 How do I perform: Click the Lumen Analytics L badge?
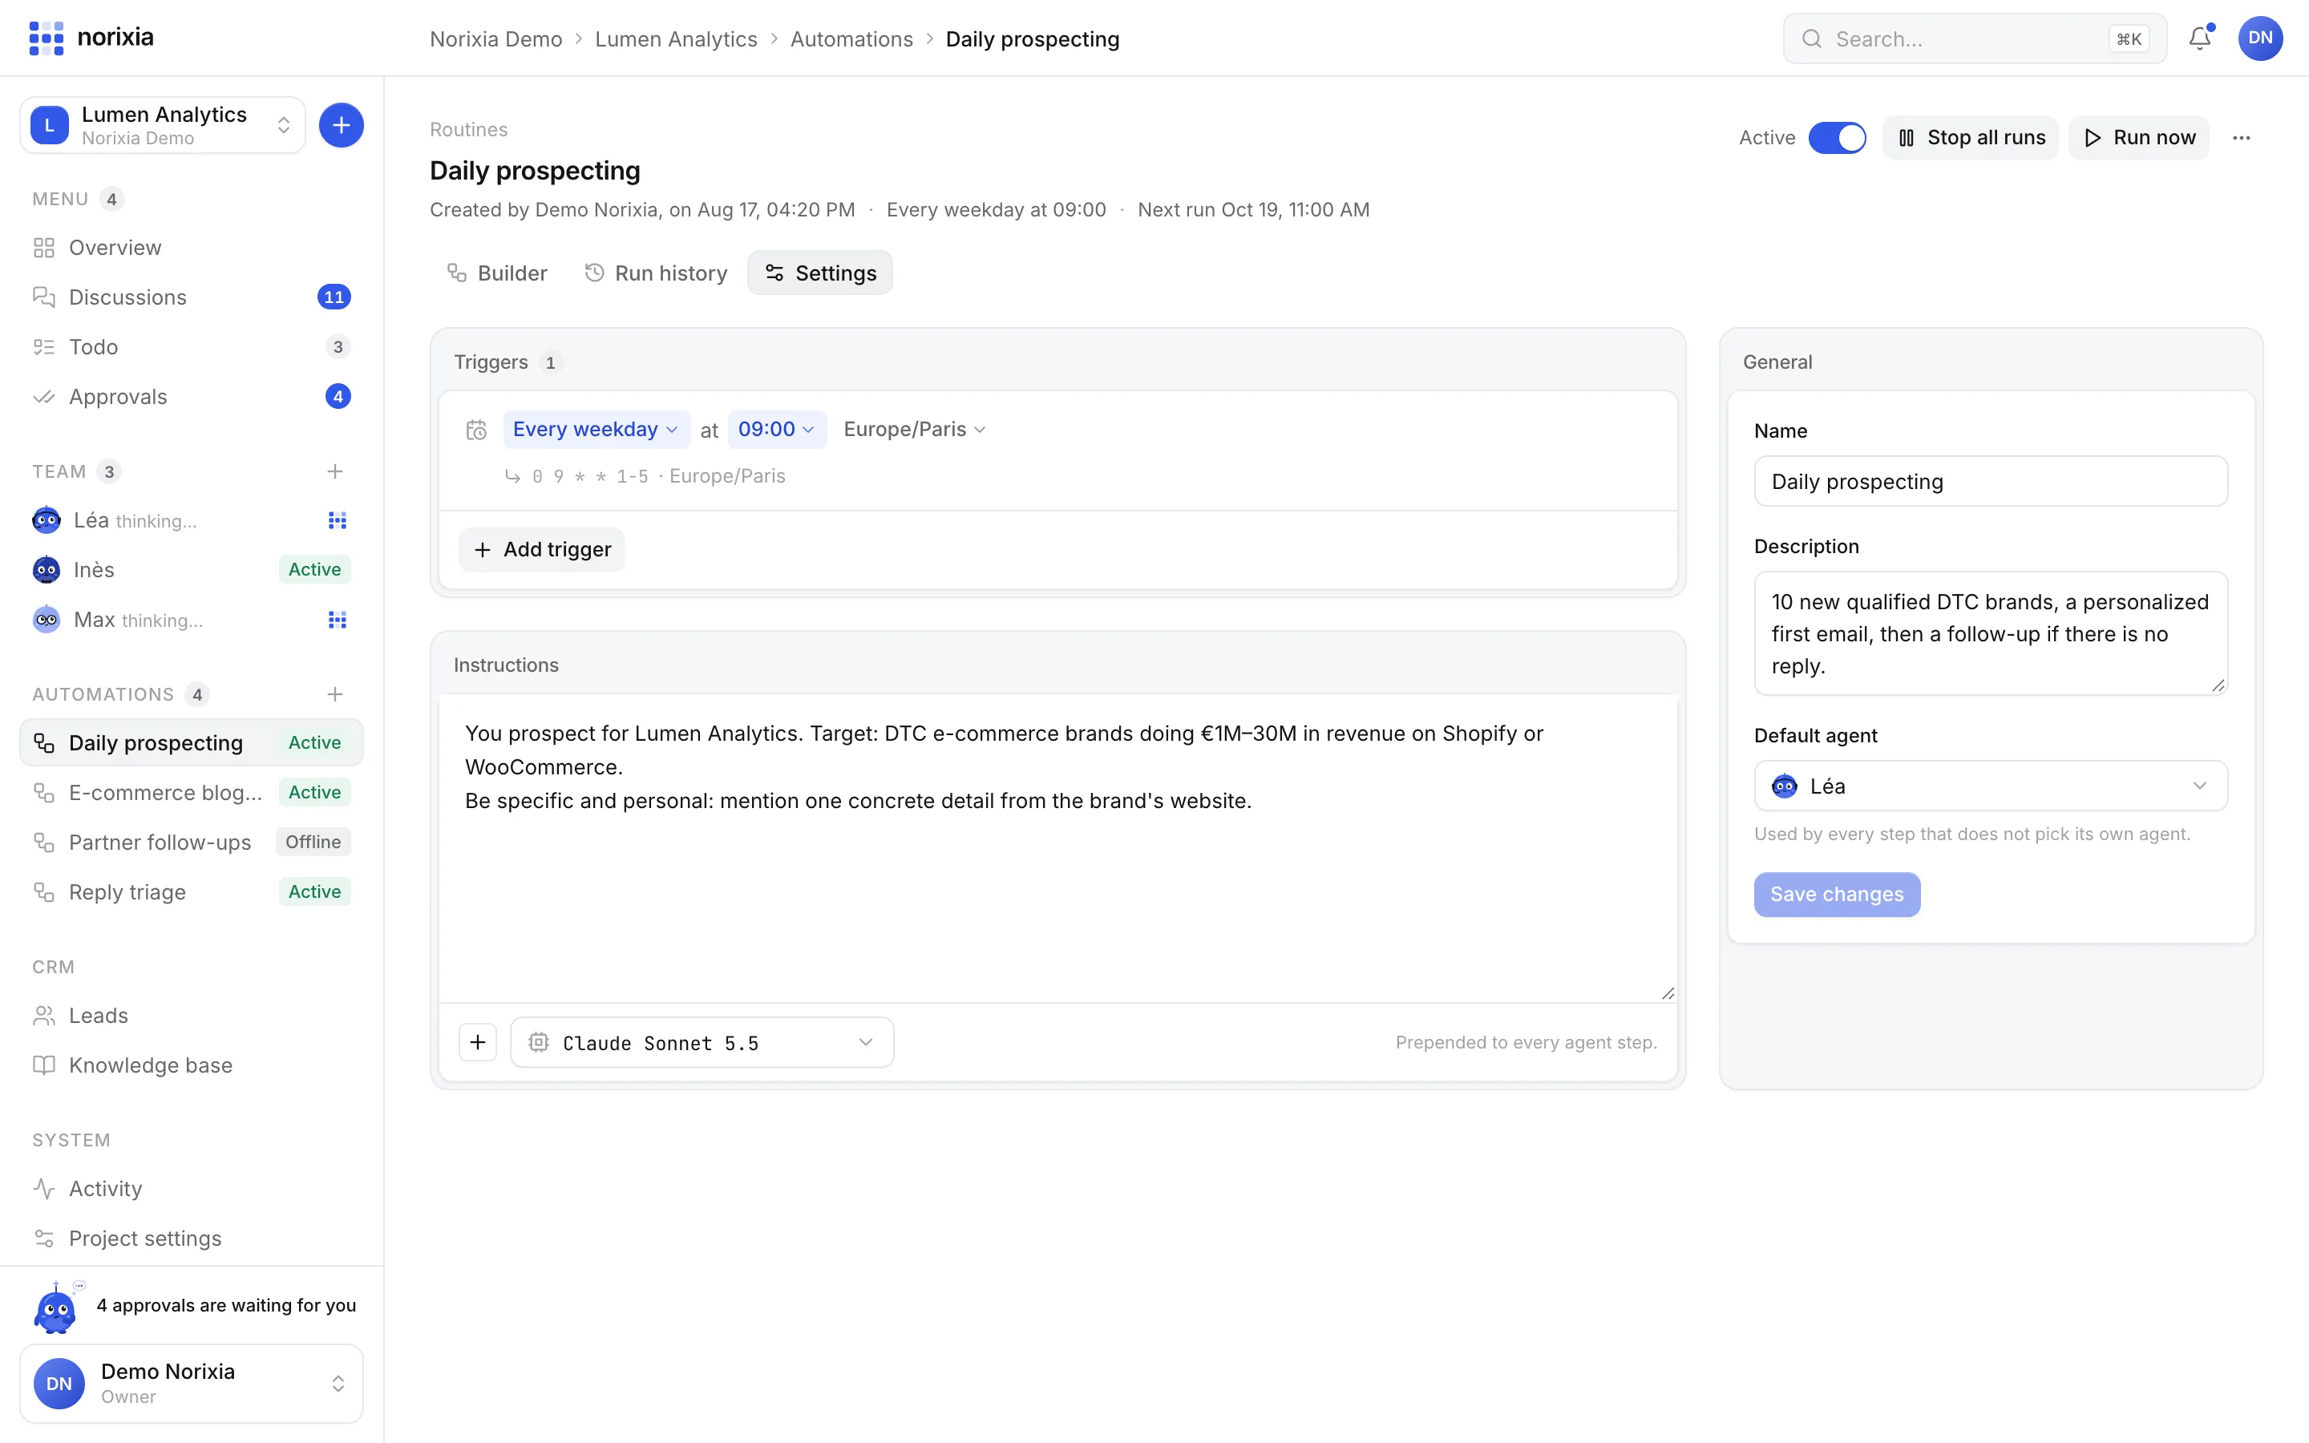[50, 125]
